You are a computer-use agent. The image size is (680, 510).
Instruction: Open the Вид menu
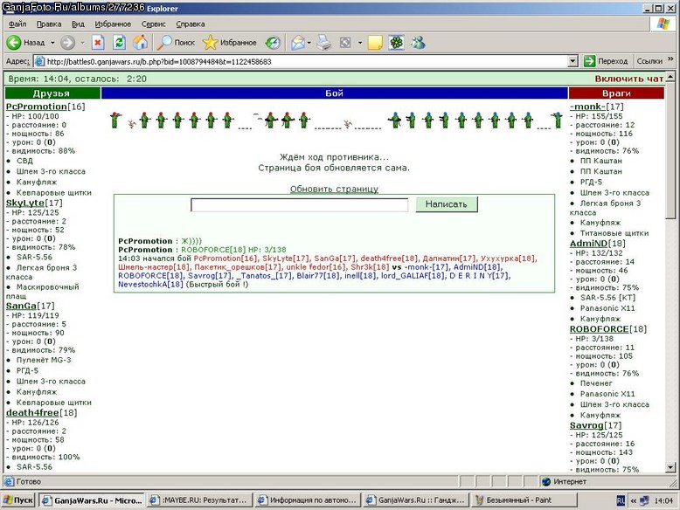click(78, 24)
